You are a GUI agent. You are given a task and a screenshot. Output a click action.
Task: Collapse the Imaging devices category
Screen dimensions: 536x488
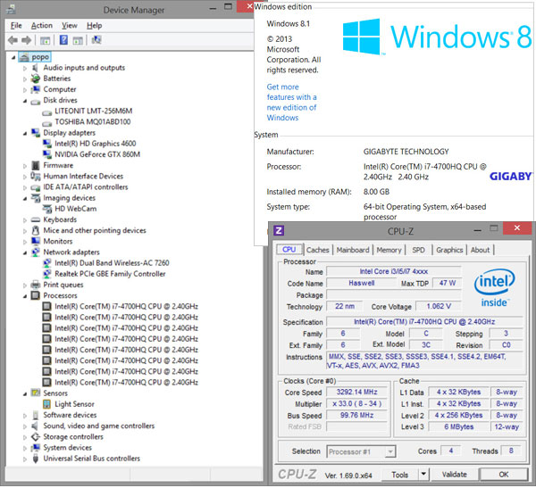(x=25, y=198)
